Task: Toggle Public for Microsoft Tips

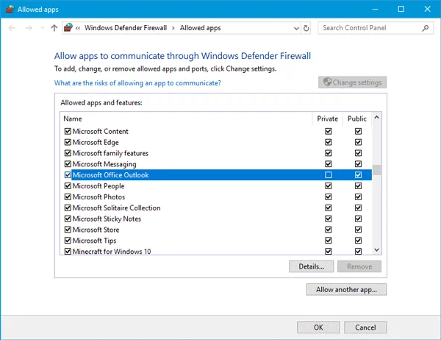Action: (358, 241)
